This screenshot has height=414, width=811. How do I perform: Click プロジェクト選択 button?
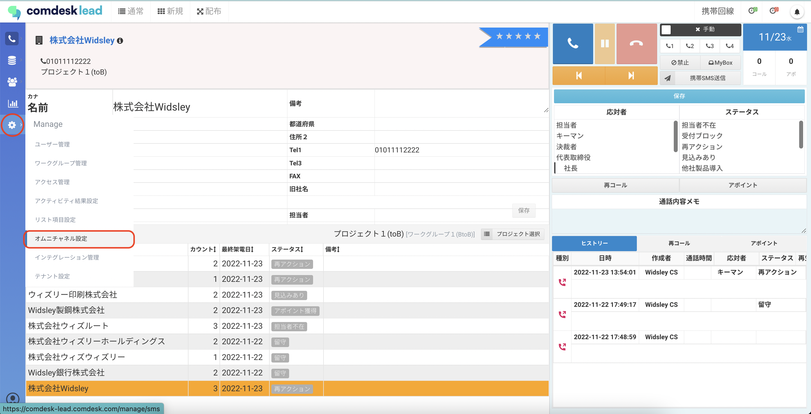coord(513,234)
